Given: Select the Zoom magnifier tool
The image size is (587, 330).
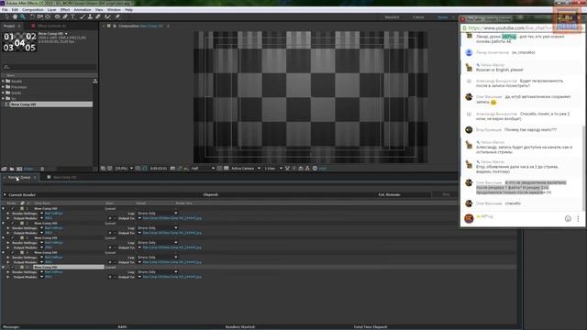Looking at the screenshot, I should [23, 16].
